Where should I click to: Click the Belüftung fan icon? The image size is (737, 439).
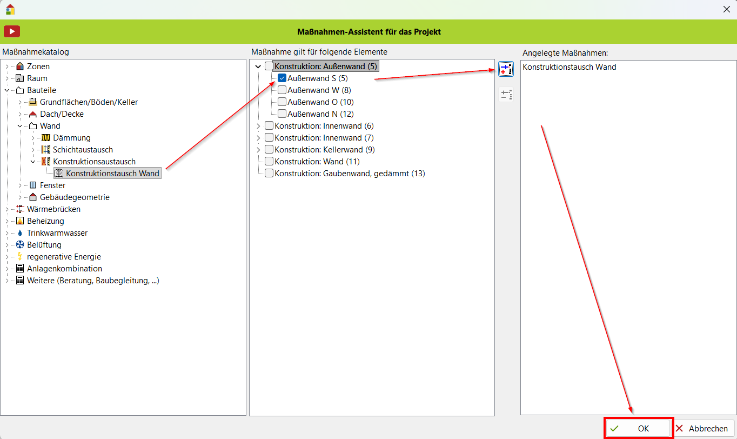(x=20, y=245)
